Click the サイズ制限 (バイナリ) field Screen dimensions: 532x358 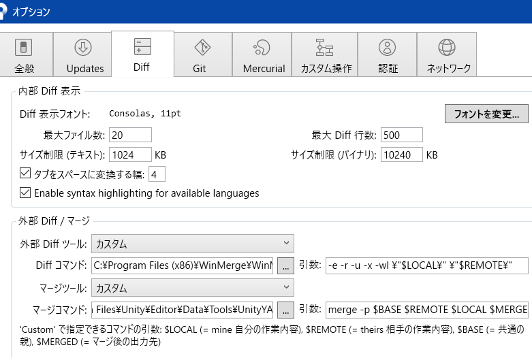tap(402, 154)
